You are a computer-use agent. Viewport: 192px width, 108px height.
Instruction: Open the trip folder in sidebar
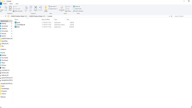pos(2,46)
